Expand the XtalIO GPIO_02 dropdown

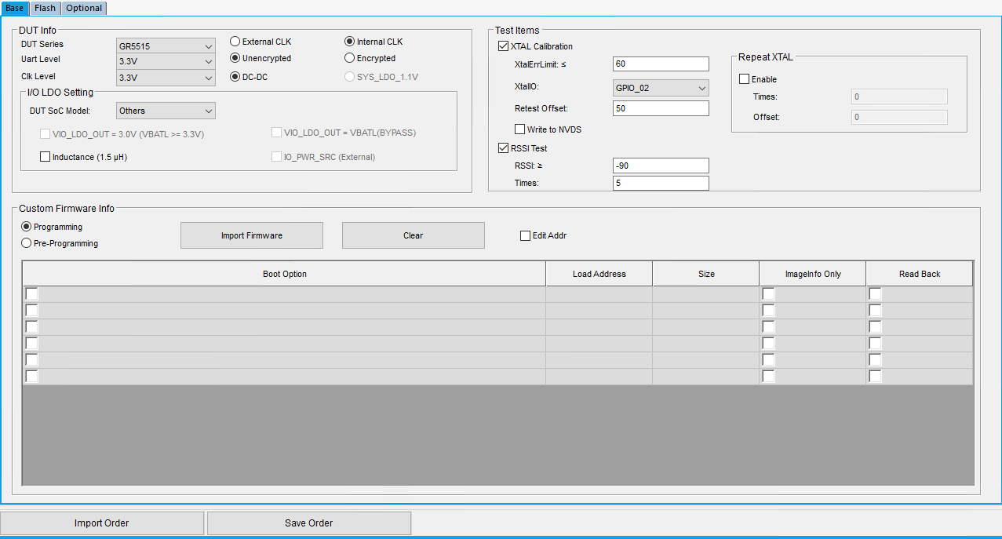[x=661, y=89]
